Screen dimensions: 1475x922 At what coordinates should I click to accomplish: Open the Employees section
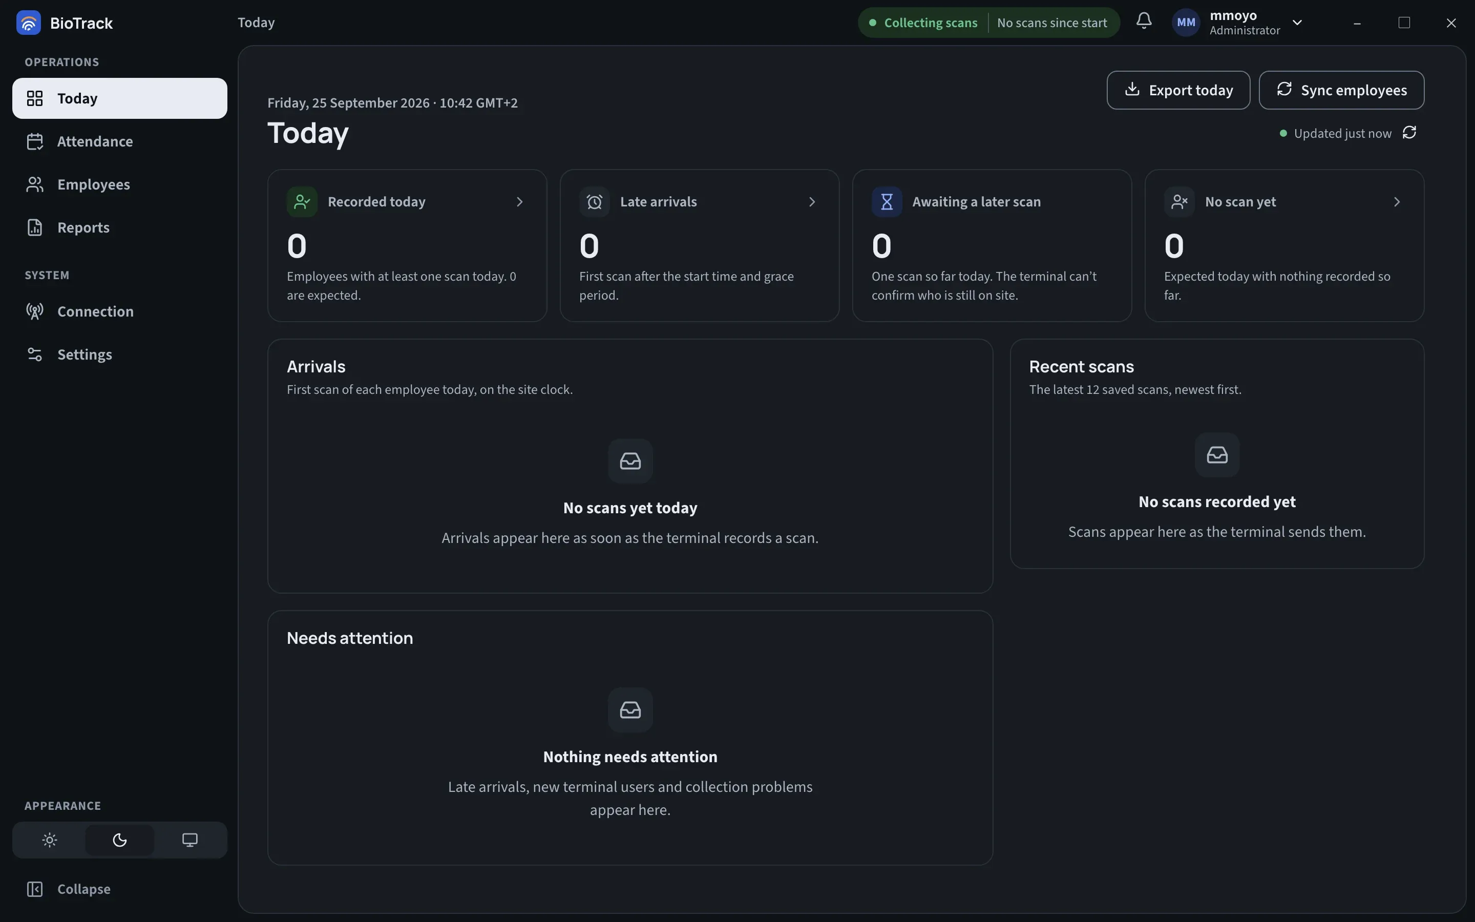[x=119, y=184]
